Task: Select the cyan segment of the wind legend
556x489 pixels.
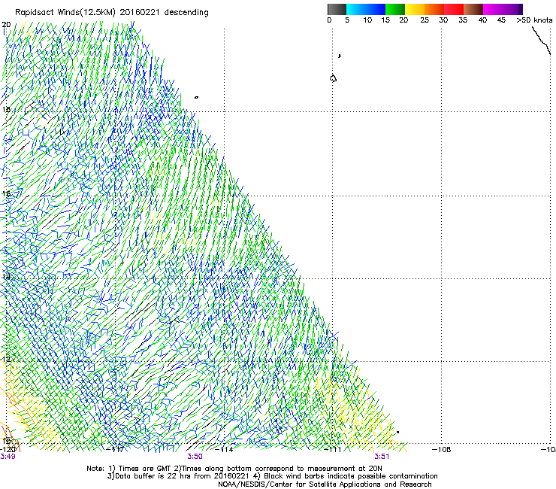Action: [x=356, y=9]
